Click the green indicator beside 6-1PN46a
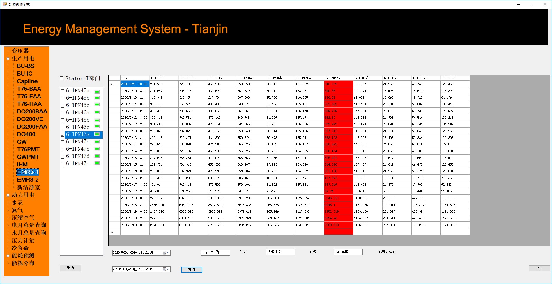 coord(97,112)
